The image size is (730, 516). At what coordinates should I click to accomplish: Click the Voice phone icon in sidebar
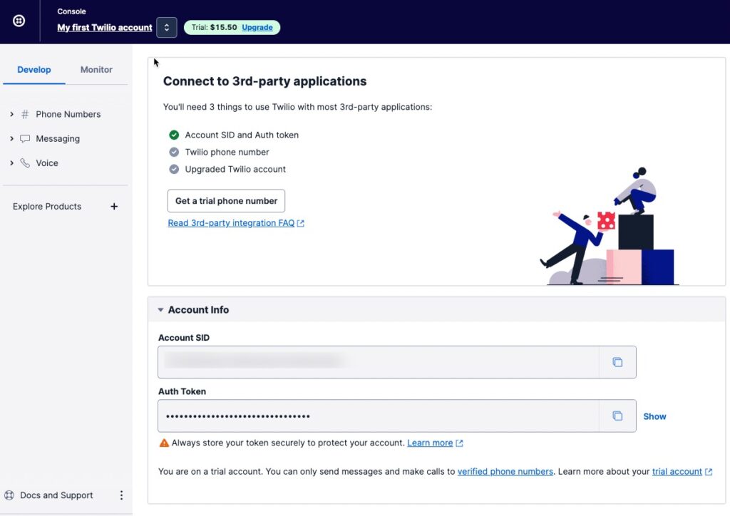(x=25, y=162)
